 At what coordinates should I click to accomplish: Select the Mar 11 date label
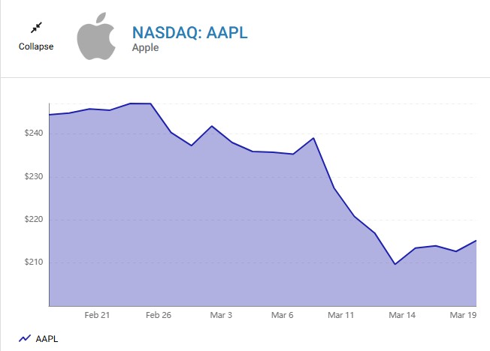[x=340, y=316]
